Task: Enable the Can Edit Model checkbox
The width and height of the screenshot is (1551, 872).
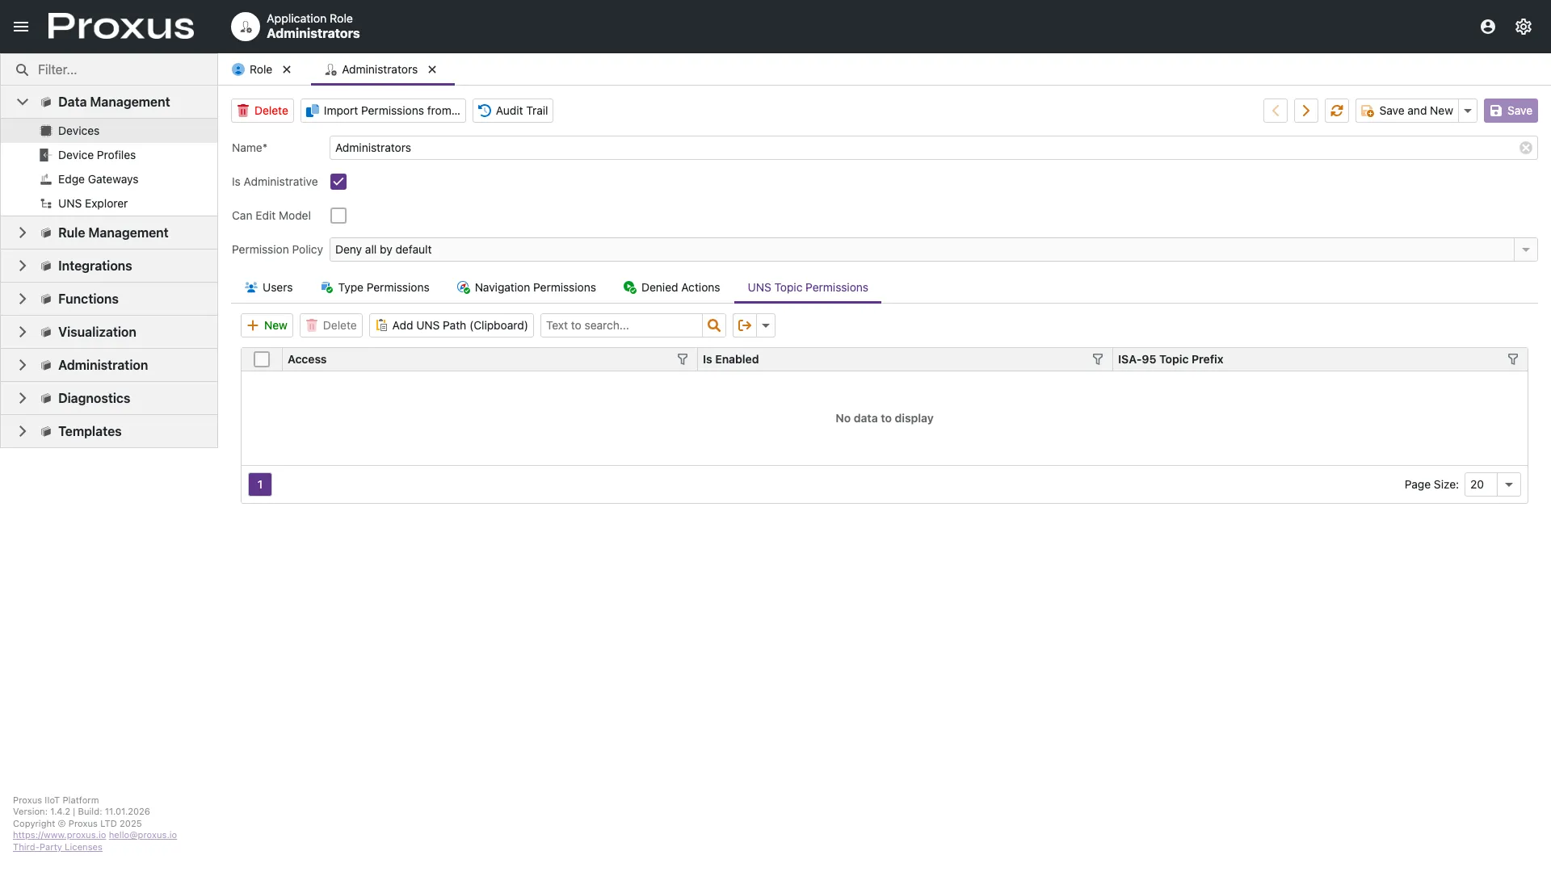Action: click(338, 216)
